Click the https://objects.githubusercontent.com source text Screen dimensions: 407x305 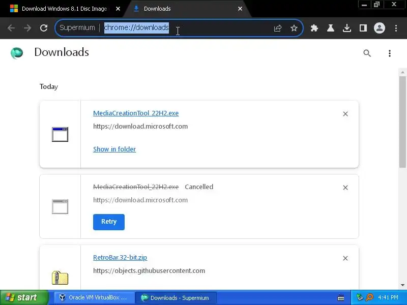coord(149,271)
